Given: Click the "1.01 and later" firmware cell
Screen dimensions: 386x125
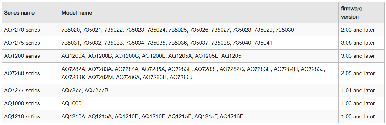Looking at the screenshot, I should click(358, 90).
